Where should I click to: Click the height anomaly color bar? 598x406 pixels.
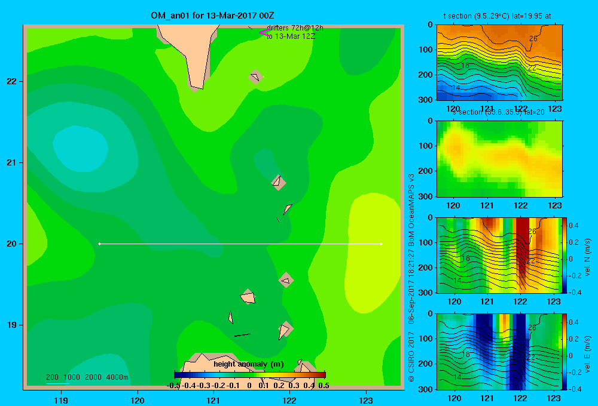click(250, 375)
